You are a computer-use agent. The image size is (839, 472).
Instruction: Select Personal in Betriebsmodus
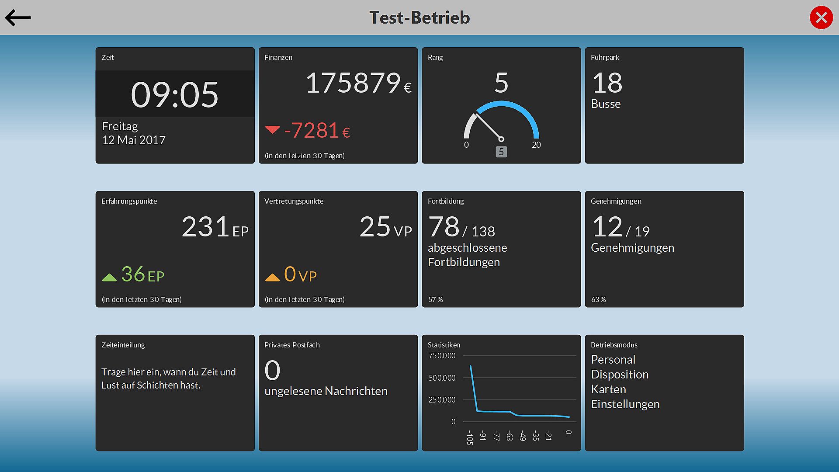tap(613, 360)
